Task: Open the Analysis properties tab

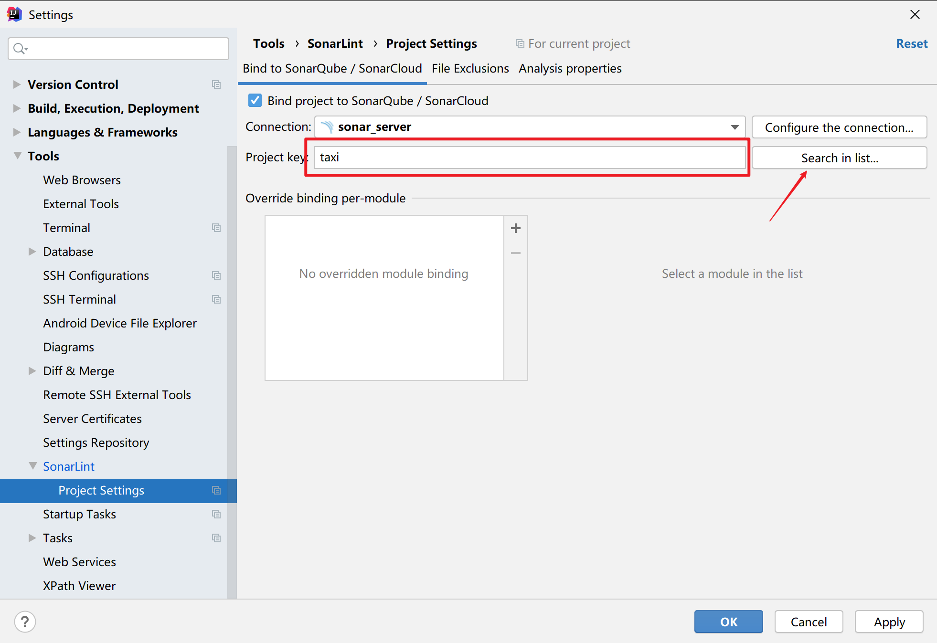Action: click(x=570, y=69)
